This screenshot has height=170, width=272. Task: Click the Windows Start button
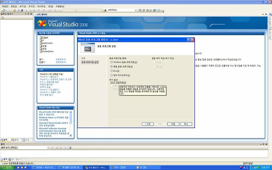[7, 168]
